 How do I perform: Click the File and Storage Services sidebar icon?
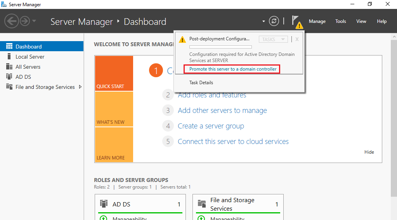tap(9, 87)
